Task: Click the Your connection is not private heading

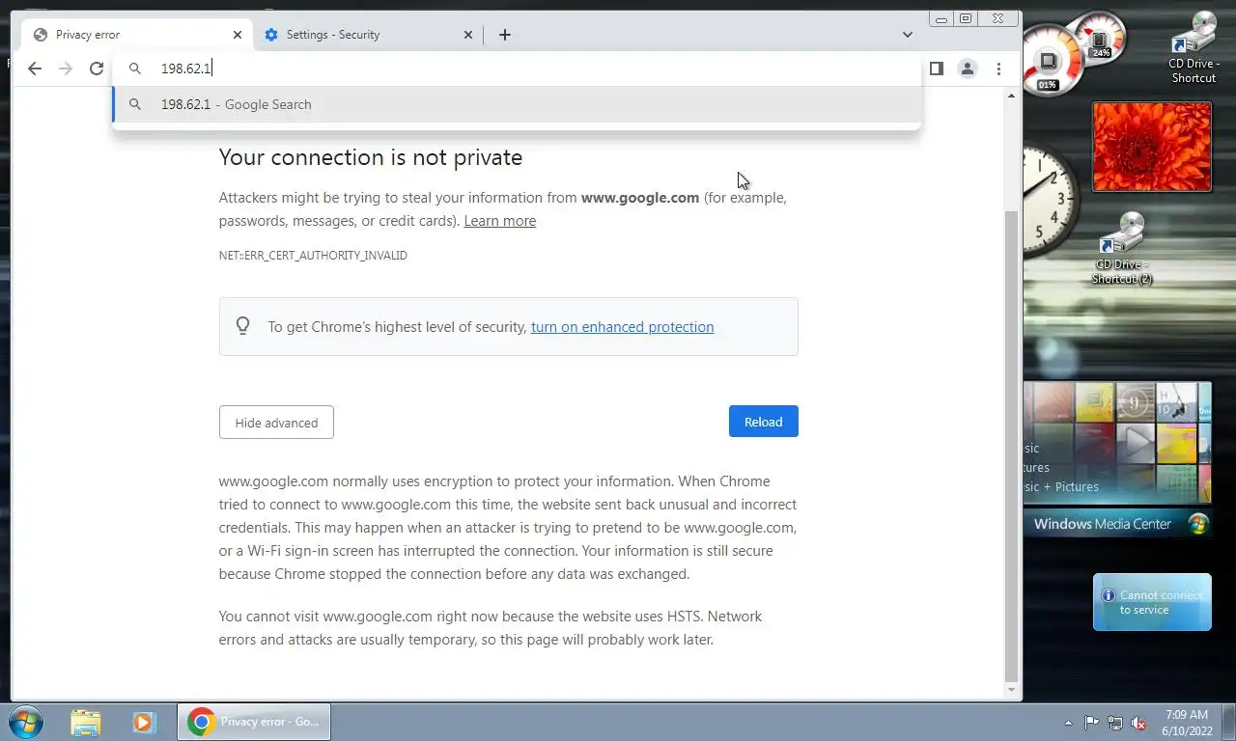Action: point(371,157)
